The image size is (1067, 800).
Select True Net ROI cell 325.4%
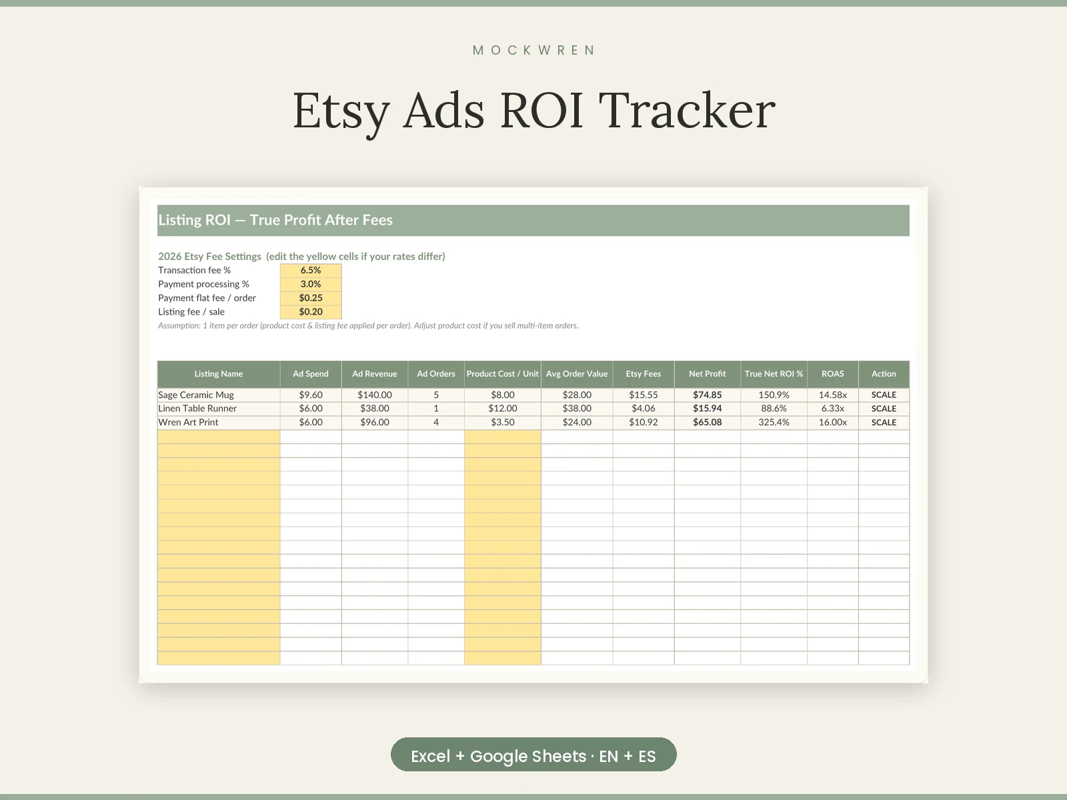(774, 423)
